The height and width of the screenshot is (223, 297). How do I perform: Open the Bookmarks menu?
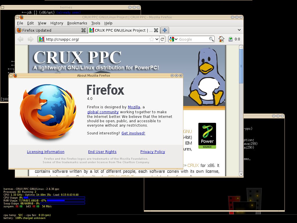click(77, 23)
